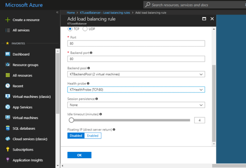
Task: Click the OK button
Action: coord(79,155)
